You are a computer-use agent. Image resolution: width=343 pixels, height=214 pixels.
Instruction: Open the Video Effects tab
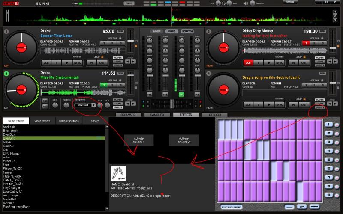(42, 121)
